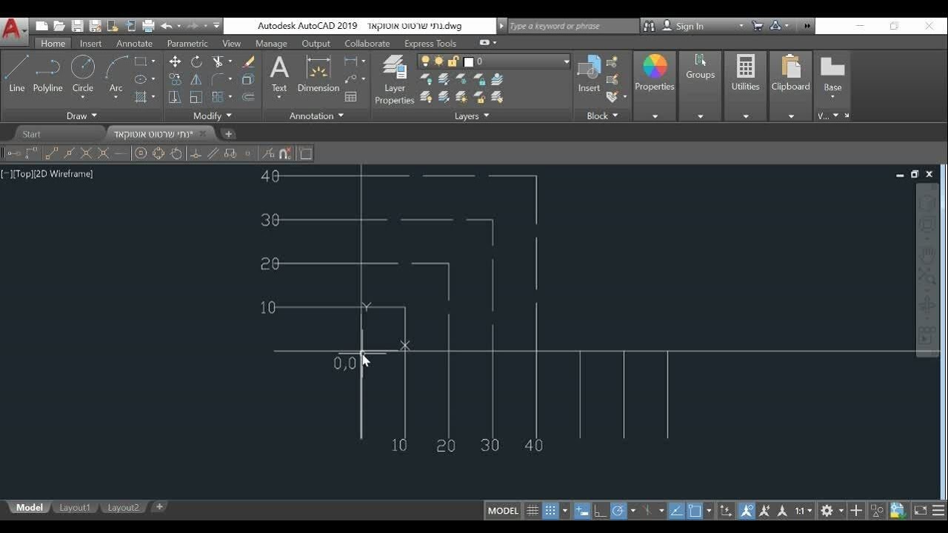This screenshot has width=948, height=533.
Task: Click the viewport [Top] view control
Action: tap(22, 174)
